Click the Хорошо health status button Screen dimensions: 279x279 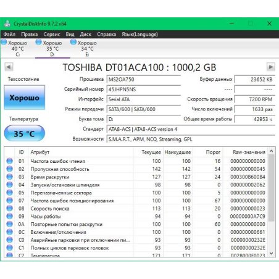pos(24,98)
